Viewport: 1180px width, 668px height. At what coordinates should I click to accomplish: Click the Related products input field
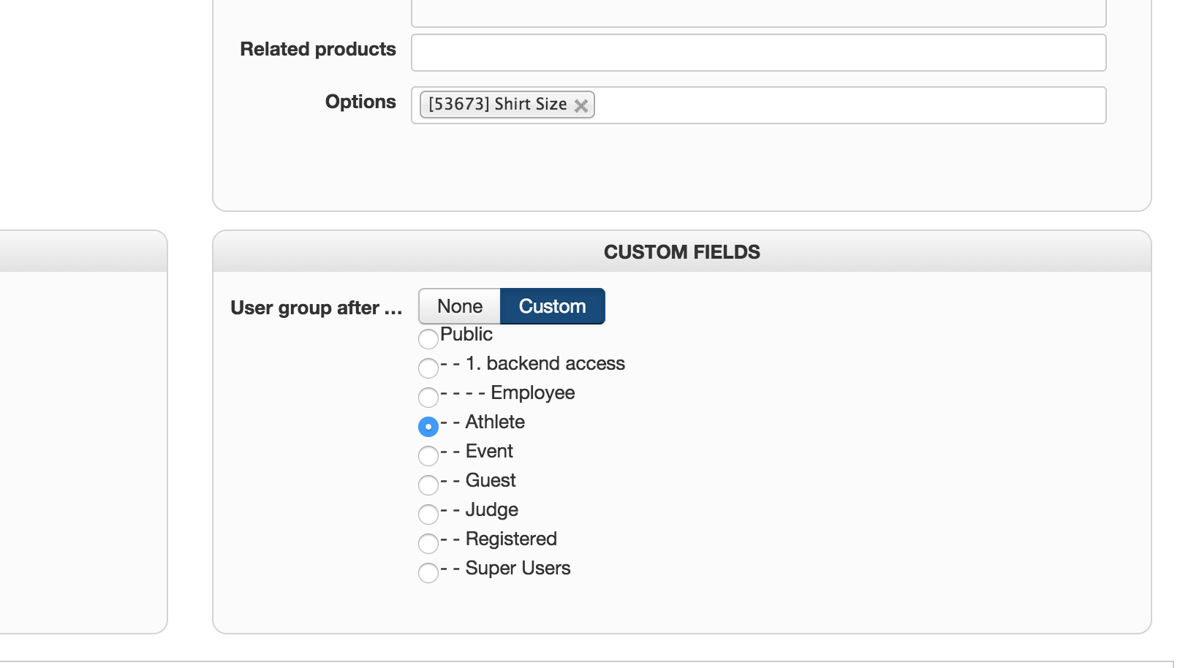pos(758,53)
